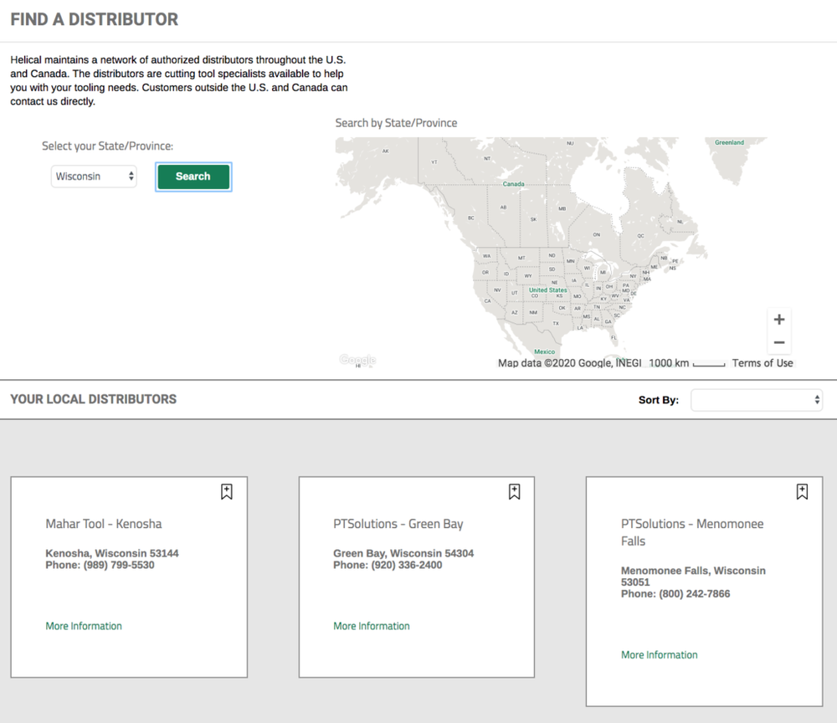This screenshot has width=837, height=723.
Task: Open the map Terms of Use link
Action: click(763, 363)
